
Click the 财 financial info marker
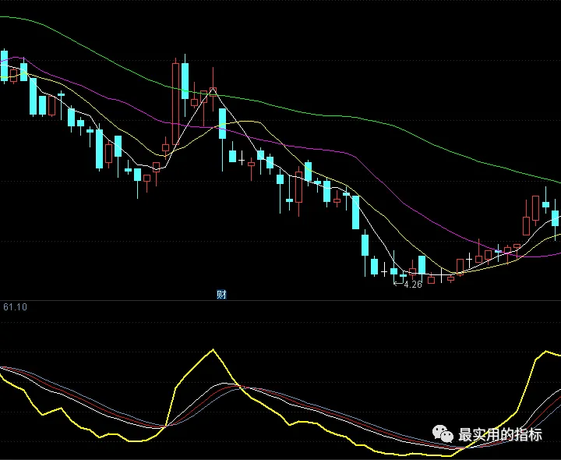point(221,295)
